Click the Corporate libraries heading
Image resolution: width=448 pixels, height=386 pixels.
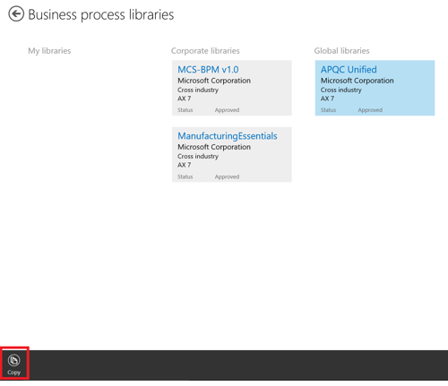[x=205, y=51]
